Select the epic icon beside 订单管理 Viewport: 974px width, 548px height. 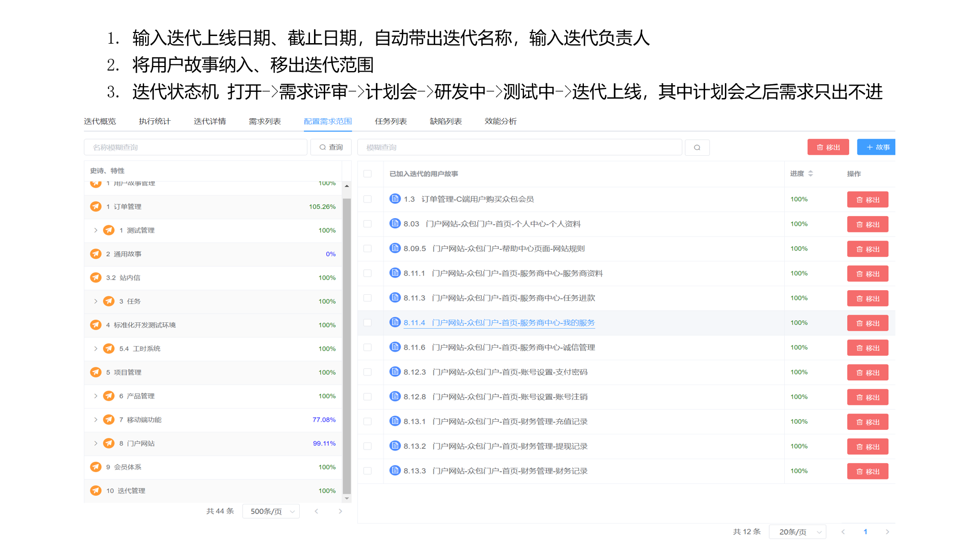(x=96, y=207)
